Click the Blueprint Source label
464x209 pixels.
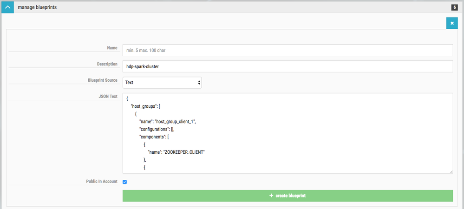103,80
